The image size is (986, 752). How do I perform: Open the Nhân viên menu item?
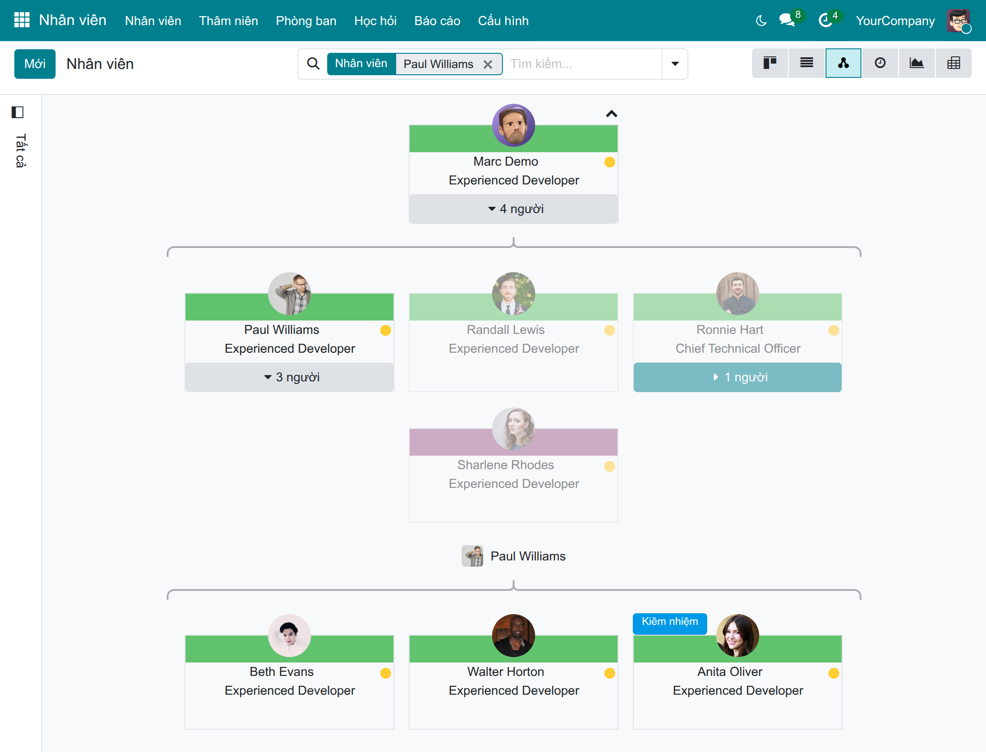[x=153, y=21]
